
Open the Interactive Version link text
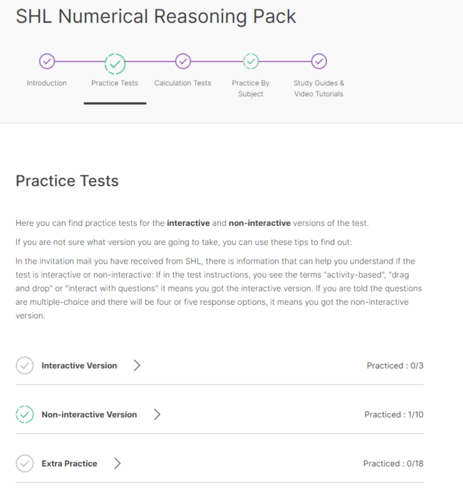click(79, 365)
